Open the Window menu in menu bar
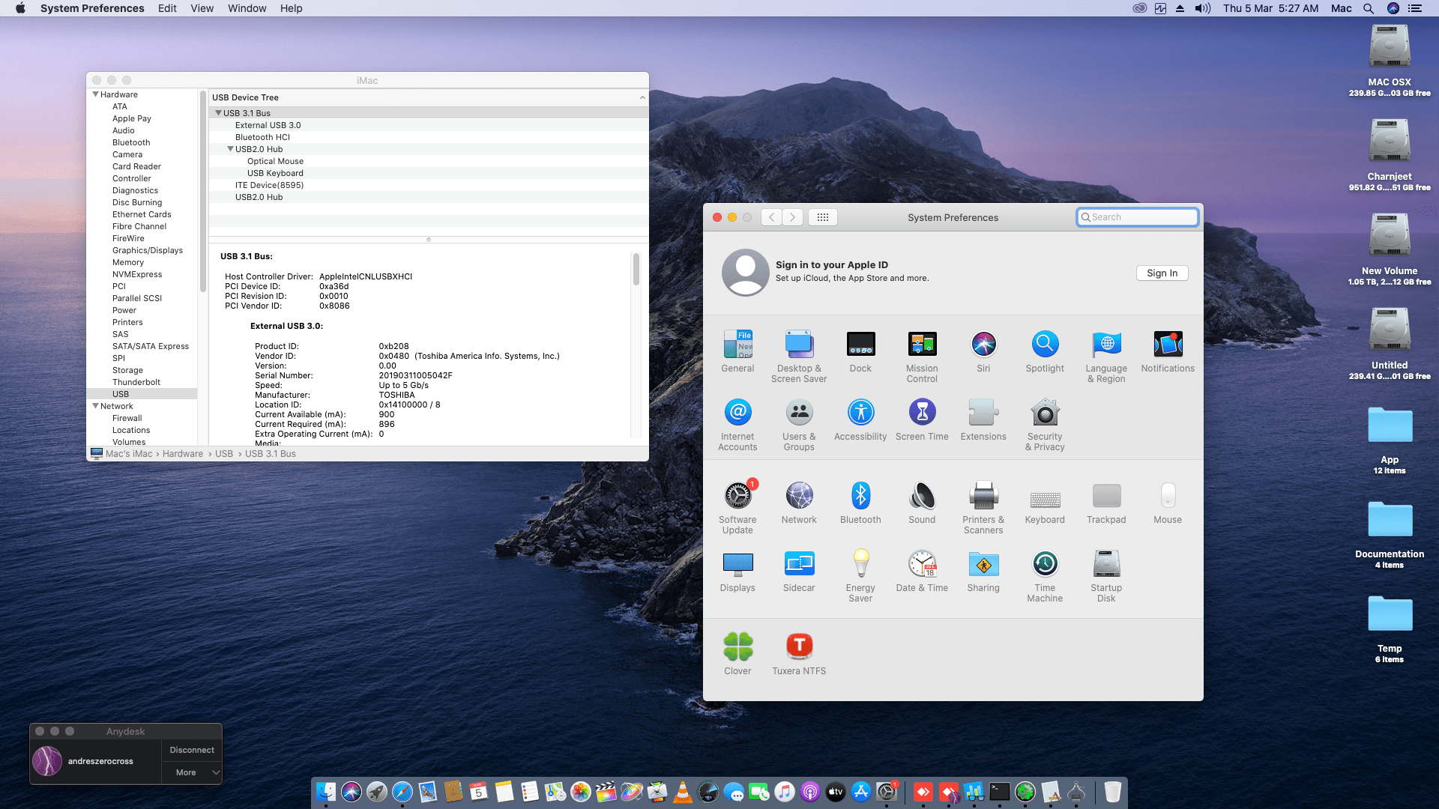1439x809 pixels. [x=247, y=8]
